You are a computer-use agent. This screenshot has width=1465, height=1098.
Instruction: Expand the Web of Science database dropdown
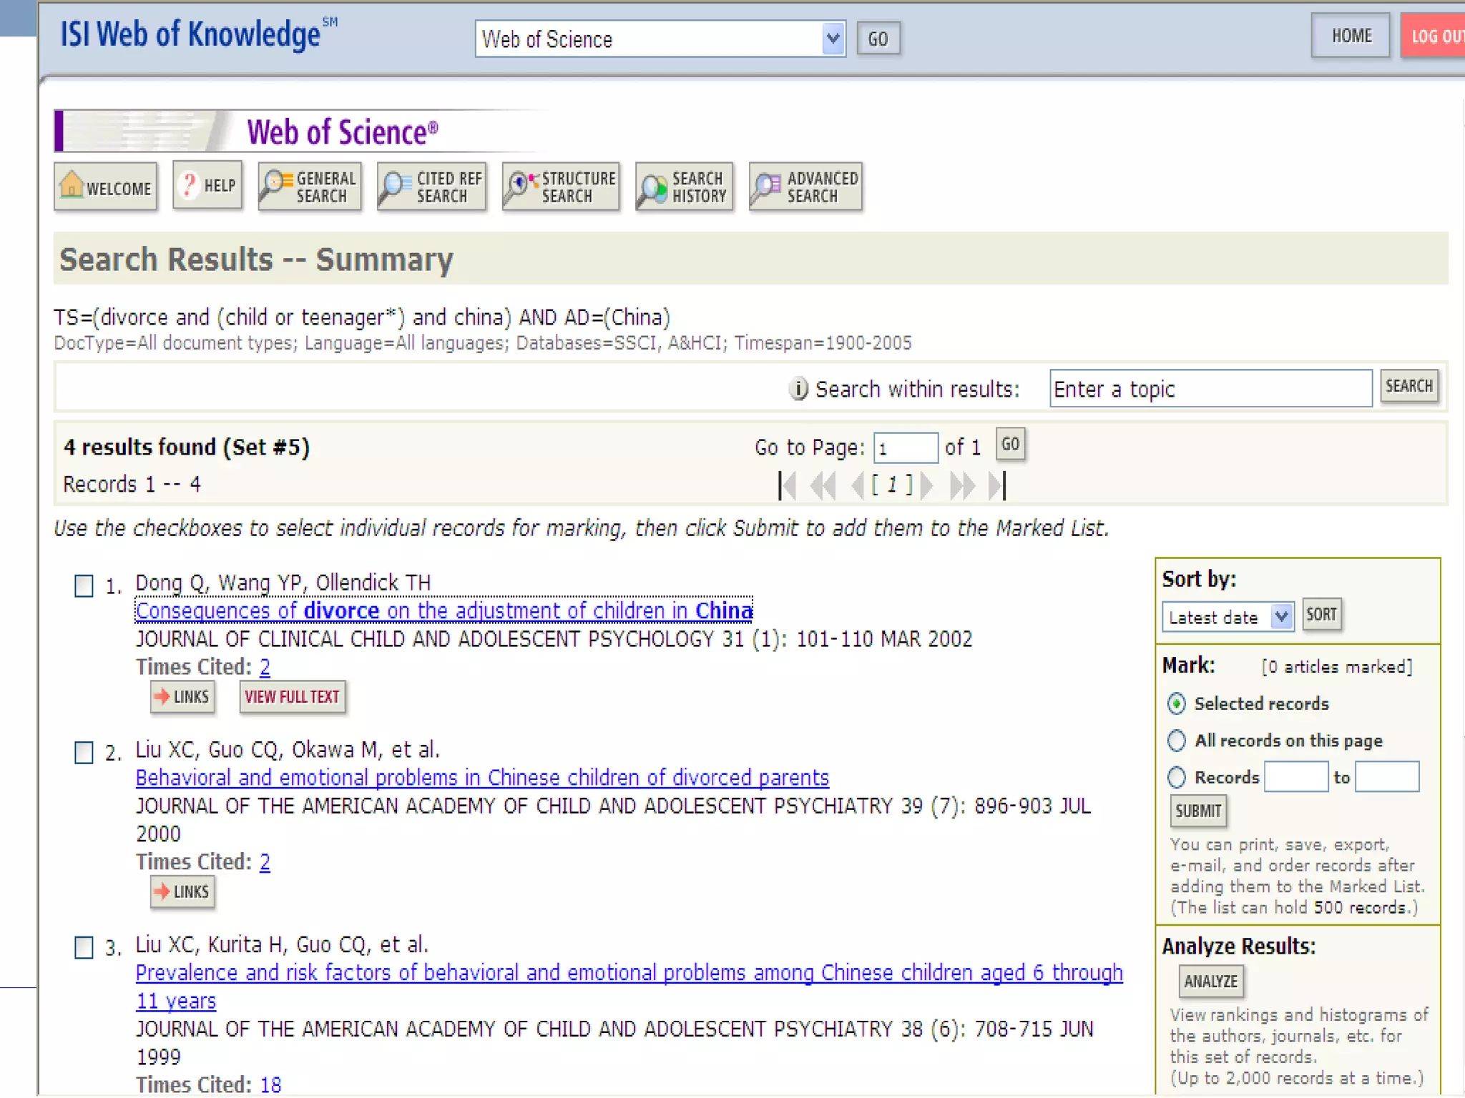[832, 39]
